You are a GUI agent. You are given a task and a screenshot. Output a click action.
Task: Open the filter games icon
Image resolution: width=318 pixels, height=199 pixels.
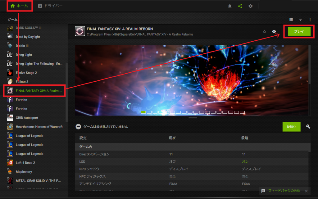pyautogui.click(x=301, y=20)
